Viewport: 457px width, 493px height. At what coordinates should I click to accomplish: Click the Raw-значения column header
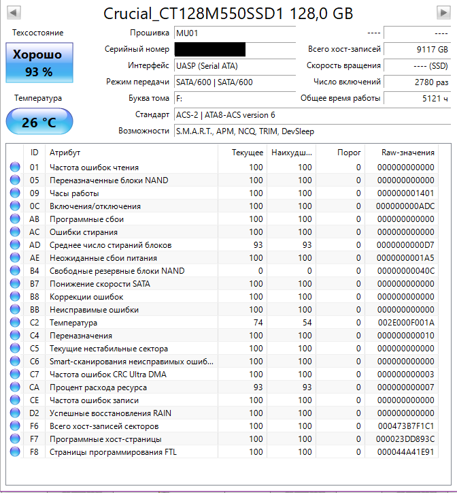click(401, 153)
